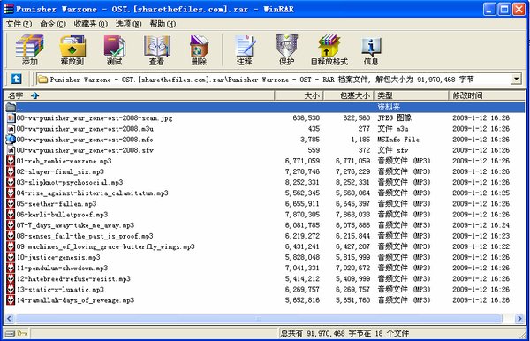Screen dimensions: 530x341
Task: Select 08-senses_fail-the_past_is_proof.mp3
Action: click(x=85, y=236)
